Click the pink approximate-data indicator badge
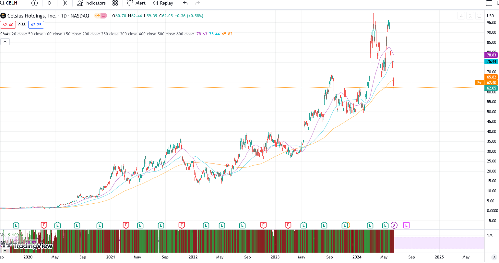Screen dimensions: 499x263 click(104, 16)
